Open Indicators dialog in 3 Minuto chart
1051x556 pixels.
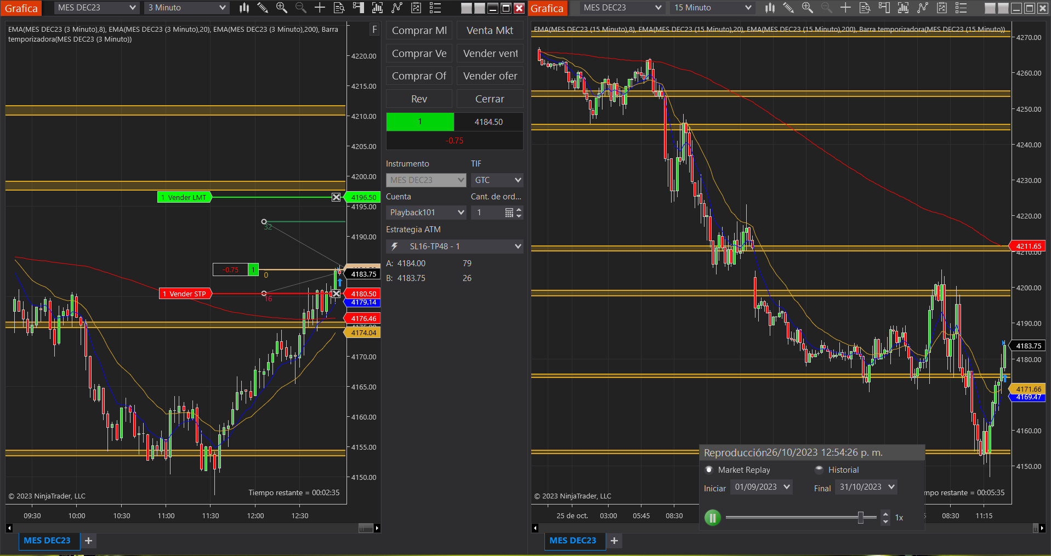point(396,8)
